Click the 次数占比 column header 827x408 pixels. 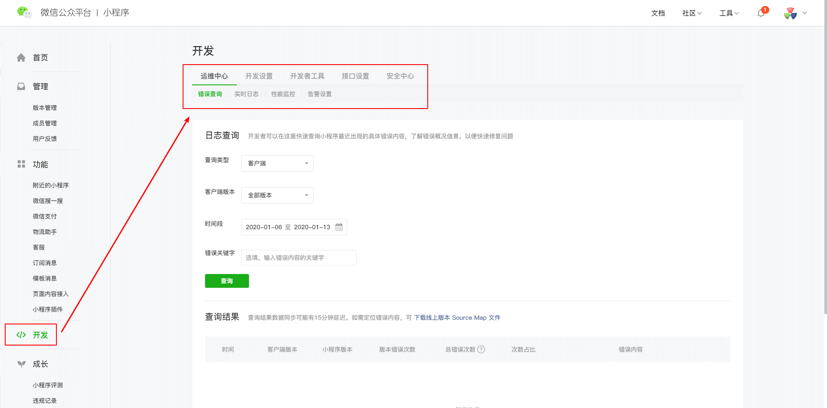point(523,349)
